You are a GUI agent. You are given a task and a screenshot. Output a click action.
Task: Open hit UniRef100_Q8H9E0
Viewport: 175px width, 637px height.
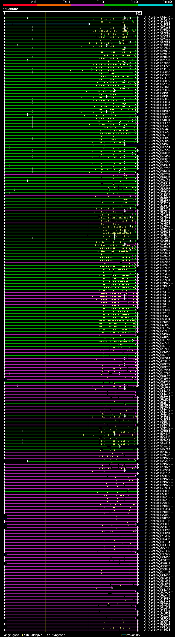pos(157,33)
